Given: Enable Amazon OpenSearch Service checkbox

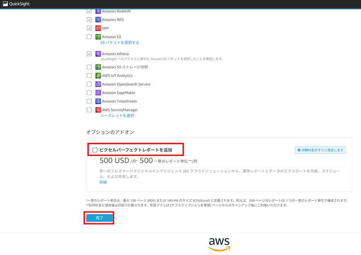Looking at the screenshot, I should (x=89, y=84).
